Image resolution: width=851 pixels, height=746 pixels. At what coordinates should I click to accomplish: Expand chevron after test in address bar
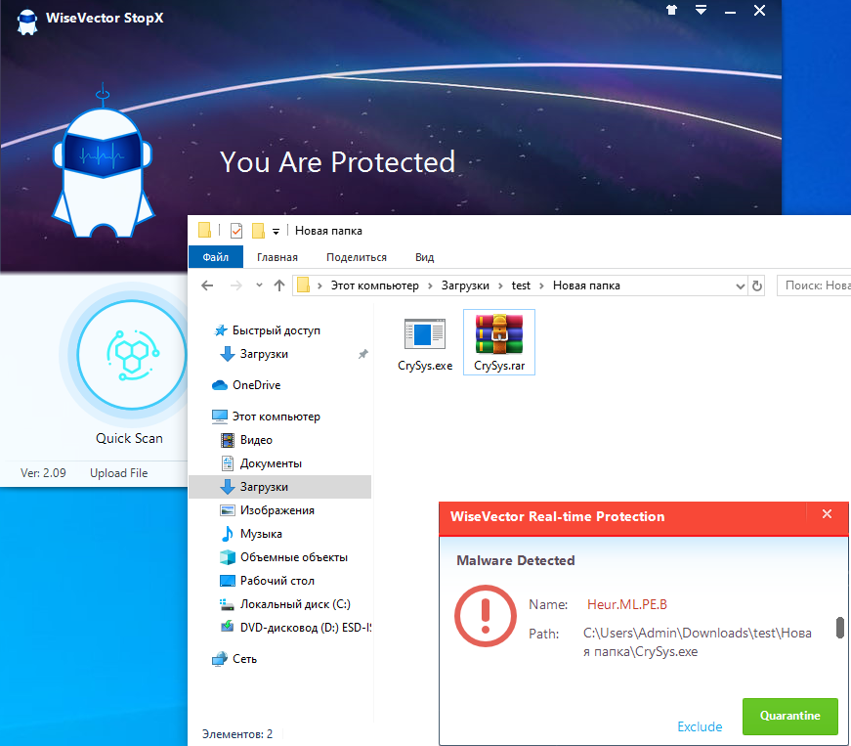pos(541,286)
